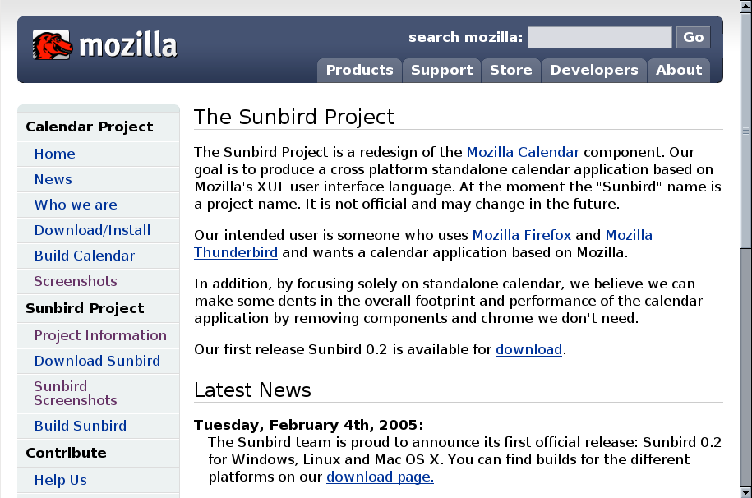Open the Products navigation tab
The height and width of the screenshot is (498, 752).
359,70
